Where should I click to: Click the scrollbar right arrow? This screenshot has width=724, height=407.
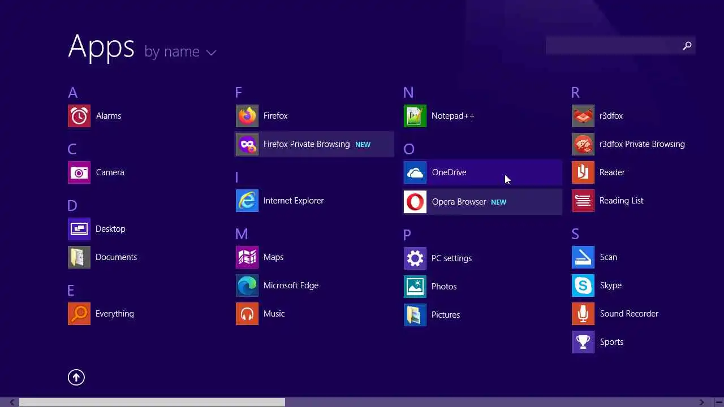[701, 402]
